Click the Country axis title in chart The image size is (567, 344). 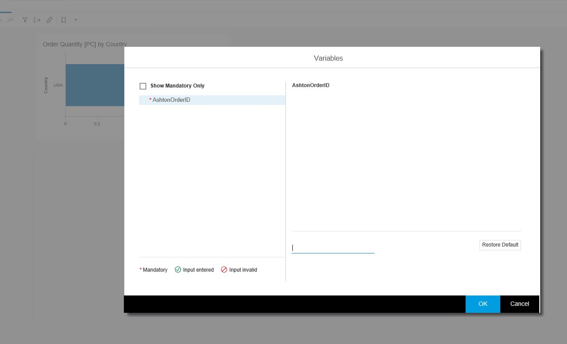[46, 85]
